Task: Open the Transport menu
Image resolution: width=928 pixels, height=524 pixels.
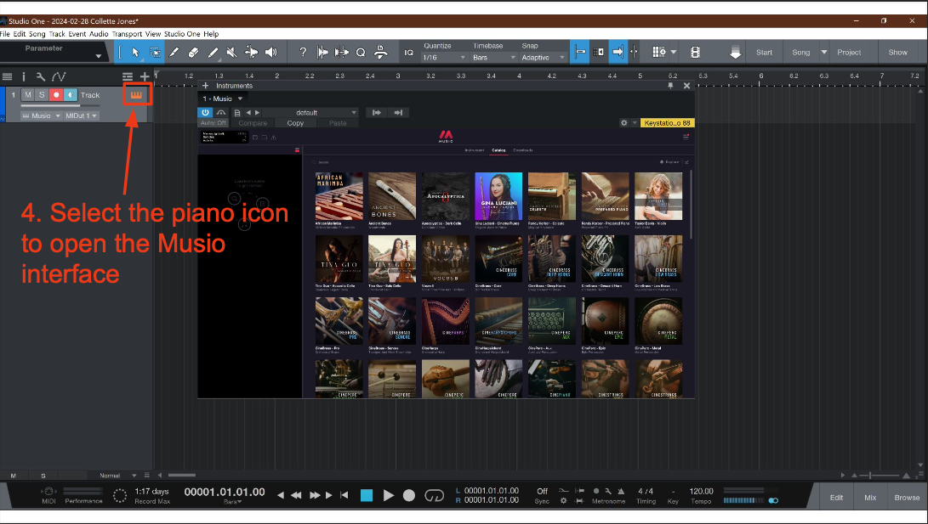Action: (x=127, y=34)
